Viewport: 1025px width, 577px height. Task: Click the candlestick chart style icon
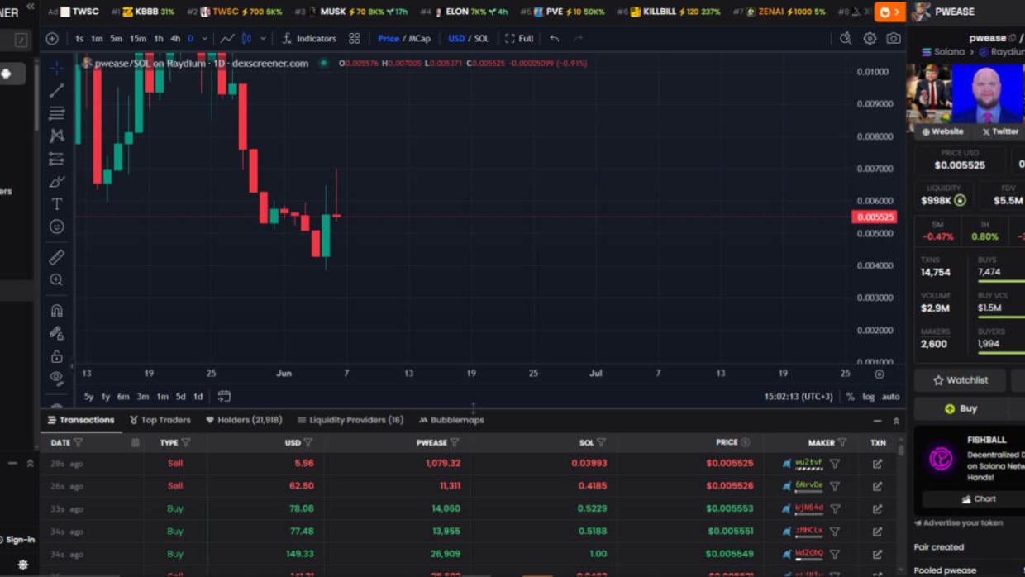[x=246, y=39]
